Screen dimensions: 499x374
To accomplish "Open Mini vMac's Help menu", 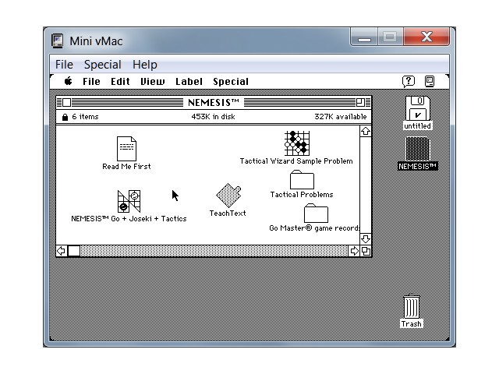I will [x=145, y=65].
